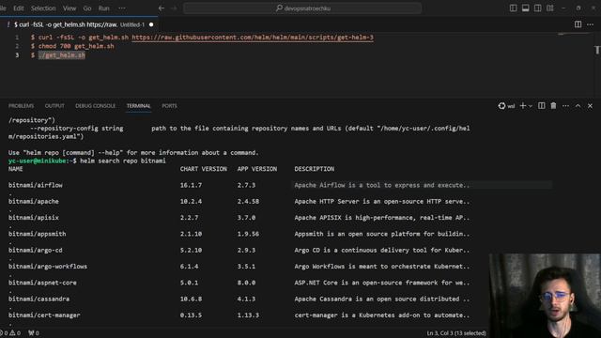The height and width of the screenshot is (338, 601).
Task: Switch to the Problems tab
Action: tap(21, 106)
